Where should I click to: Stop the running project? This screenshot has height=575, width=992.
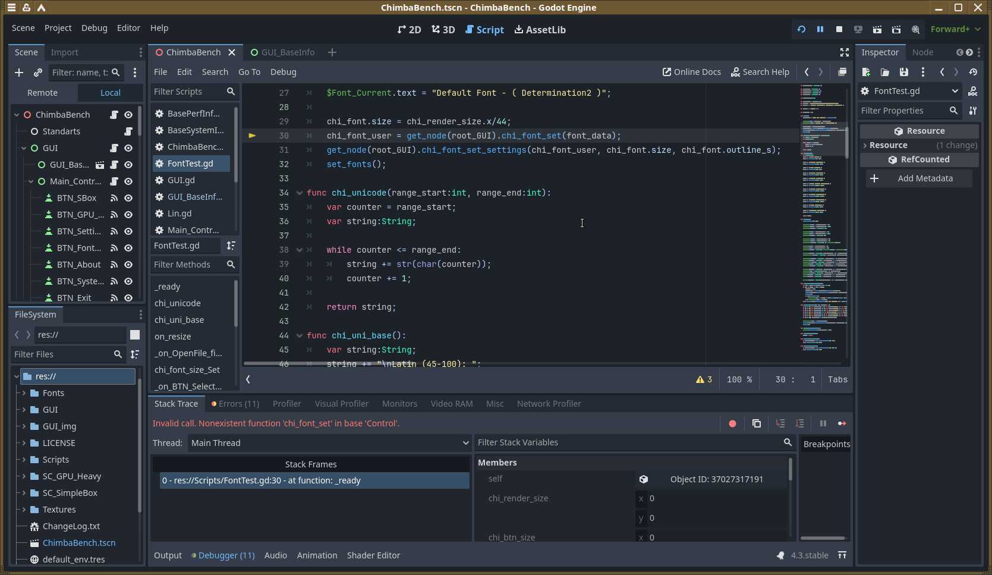click(x=839, y=29)
